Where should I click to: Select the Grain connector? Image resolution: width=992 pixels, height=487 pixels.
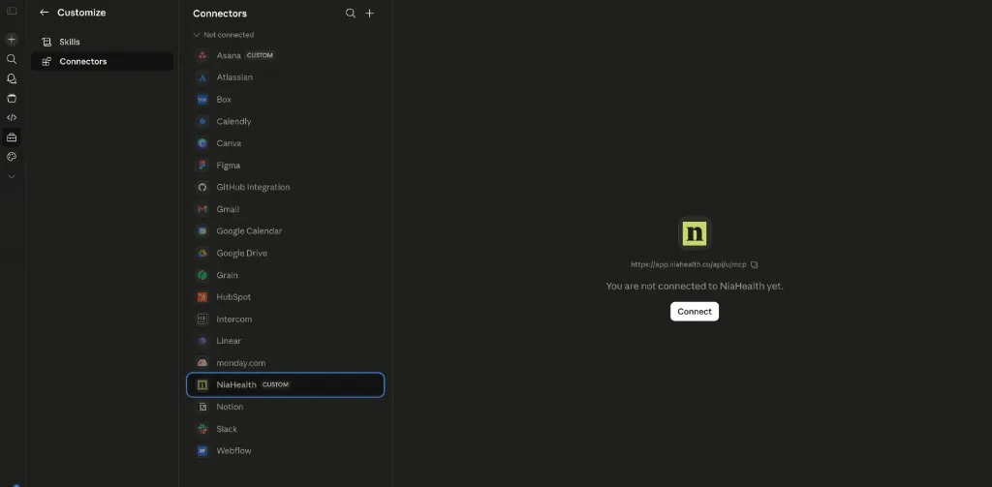click(286, 275)
